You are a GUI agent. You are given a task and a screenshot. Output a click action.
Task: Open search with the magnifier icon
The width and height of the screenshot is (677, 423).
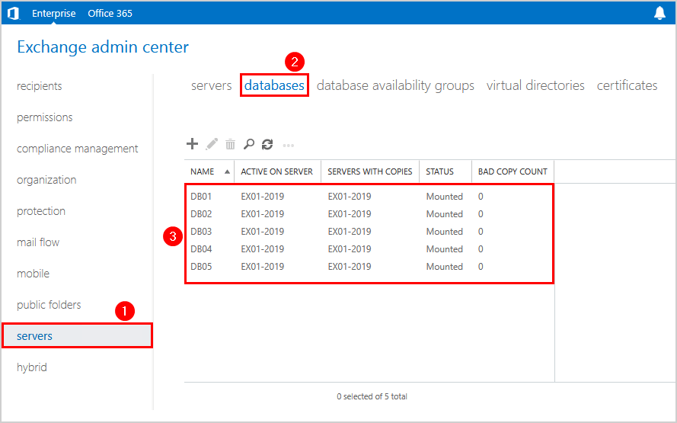[249, 144]
